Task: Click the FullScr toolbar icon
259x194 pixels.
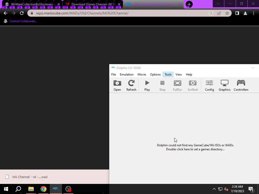Action: point(177,85)
